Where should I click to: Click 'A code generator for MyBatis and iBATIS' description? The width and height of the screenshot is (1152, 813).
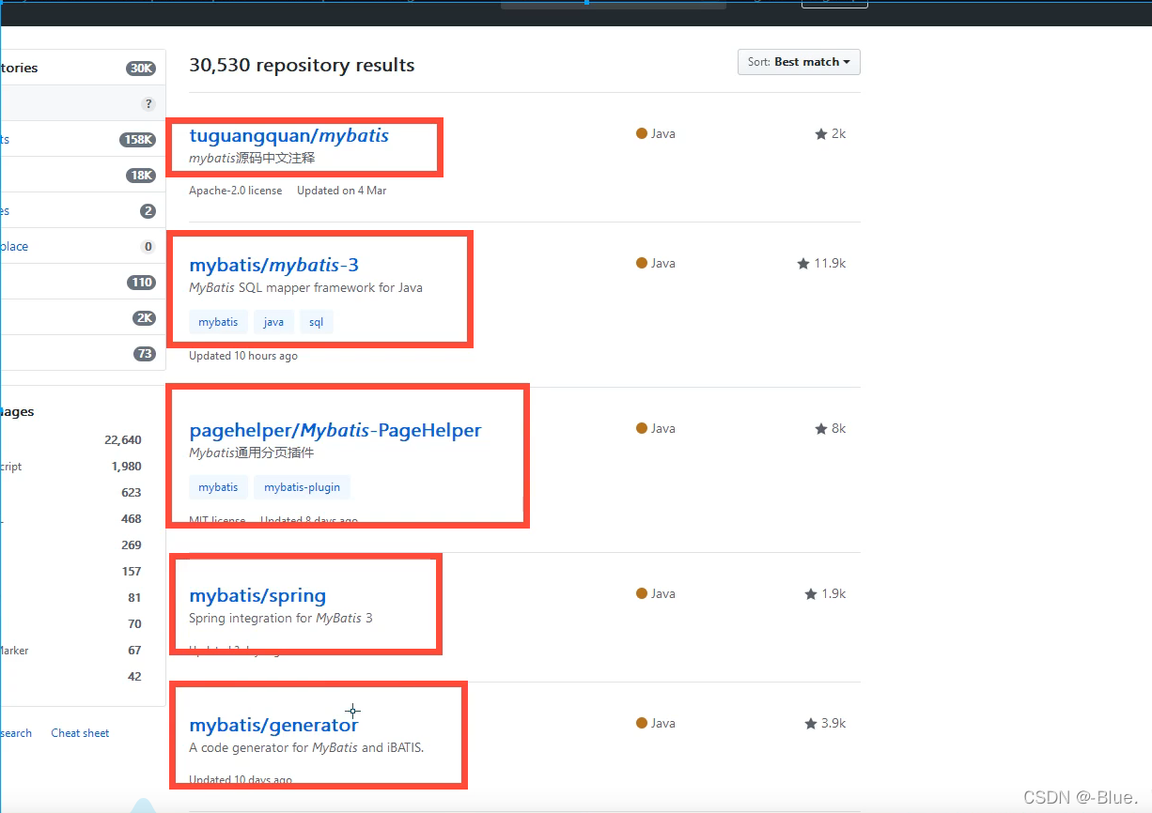[306, 747]
